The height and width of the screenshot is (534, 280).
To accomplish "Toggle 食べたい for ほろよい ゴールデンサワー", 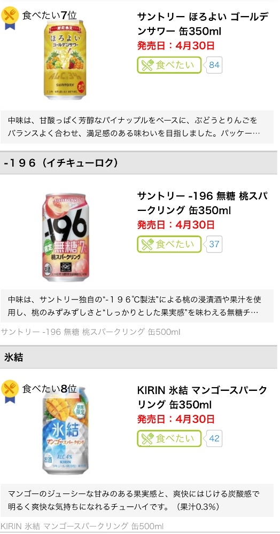I will [169, 65].
